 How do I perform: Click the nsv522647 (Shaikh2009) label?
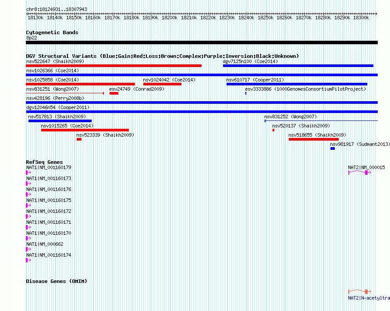(55, 61)
